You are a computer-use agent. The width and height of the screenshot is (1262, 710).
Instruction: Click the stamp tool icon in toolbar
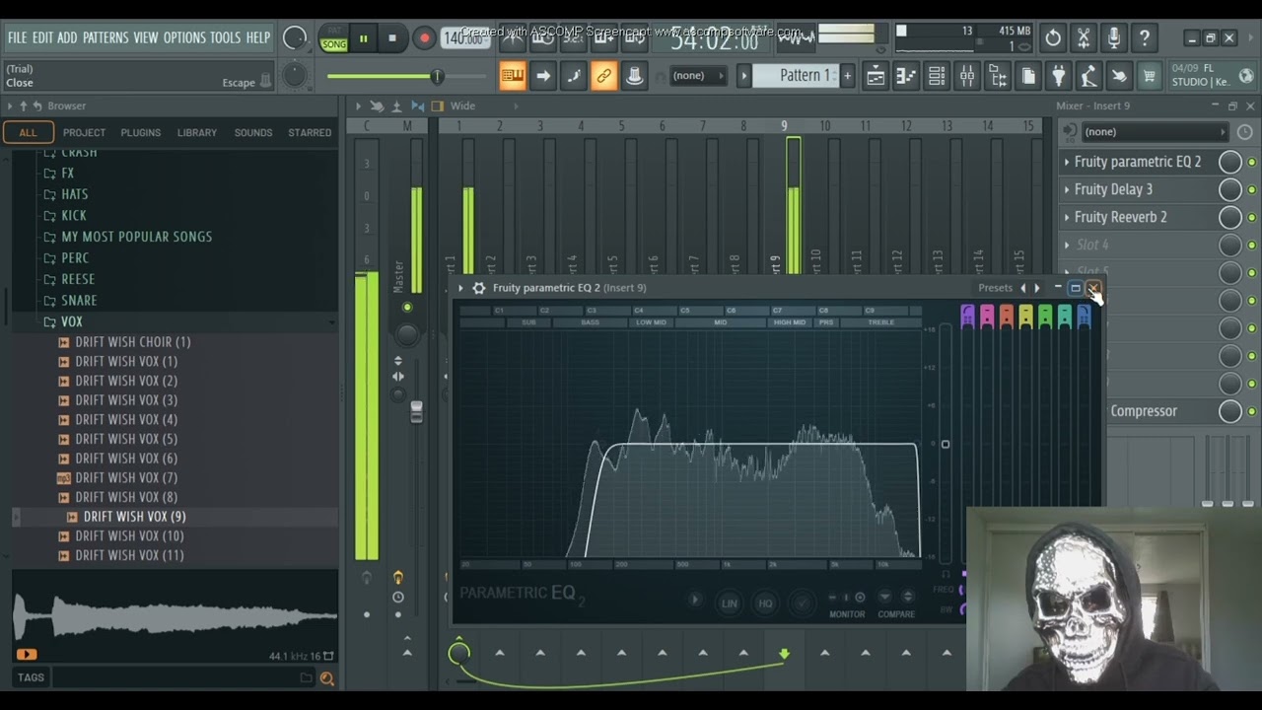pos(634,76)
